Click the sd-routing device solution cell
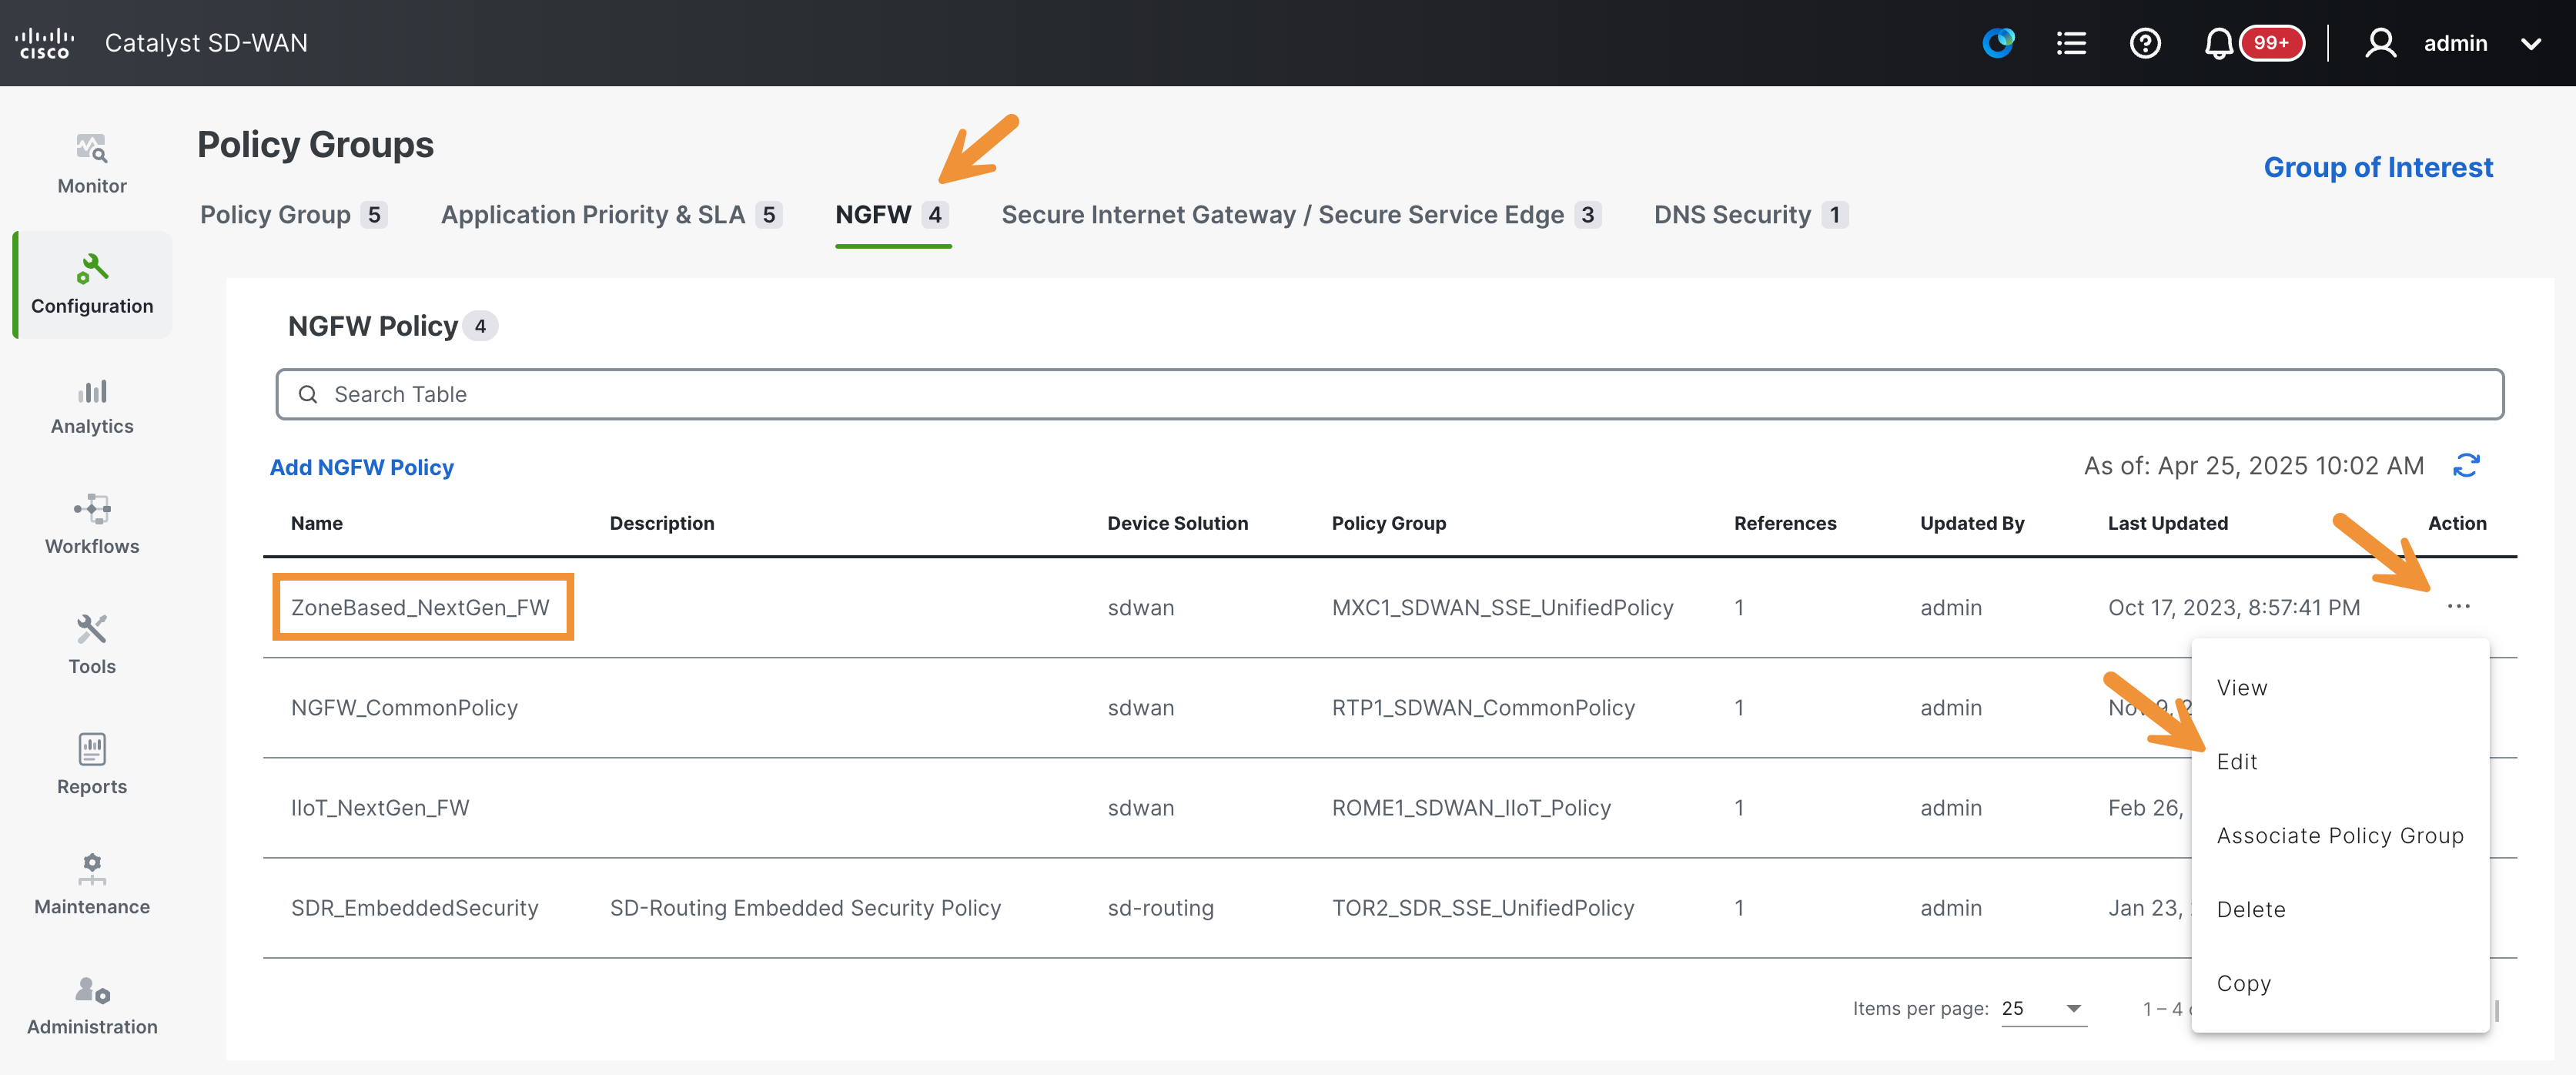The height and width of the screenshot is (1075, 2576). (1160, 908)
